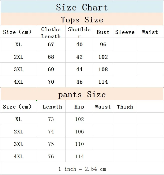Click the tops Waist header cell
The image size is (164, 175).
(150, 32)
